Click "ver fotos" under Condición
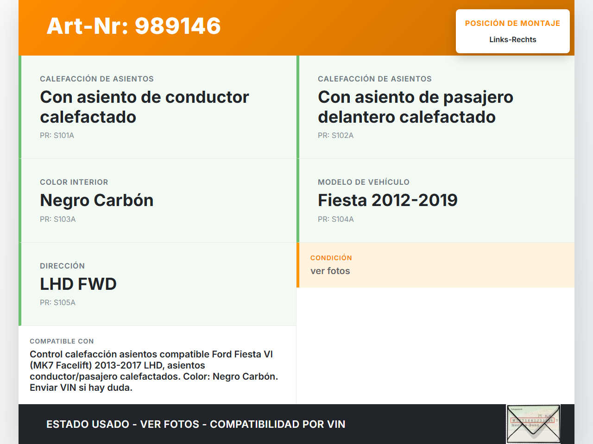Image resolution: width=593 pixels, height=444 pixels. click(330, 271)
